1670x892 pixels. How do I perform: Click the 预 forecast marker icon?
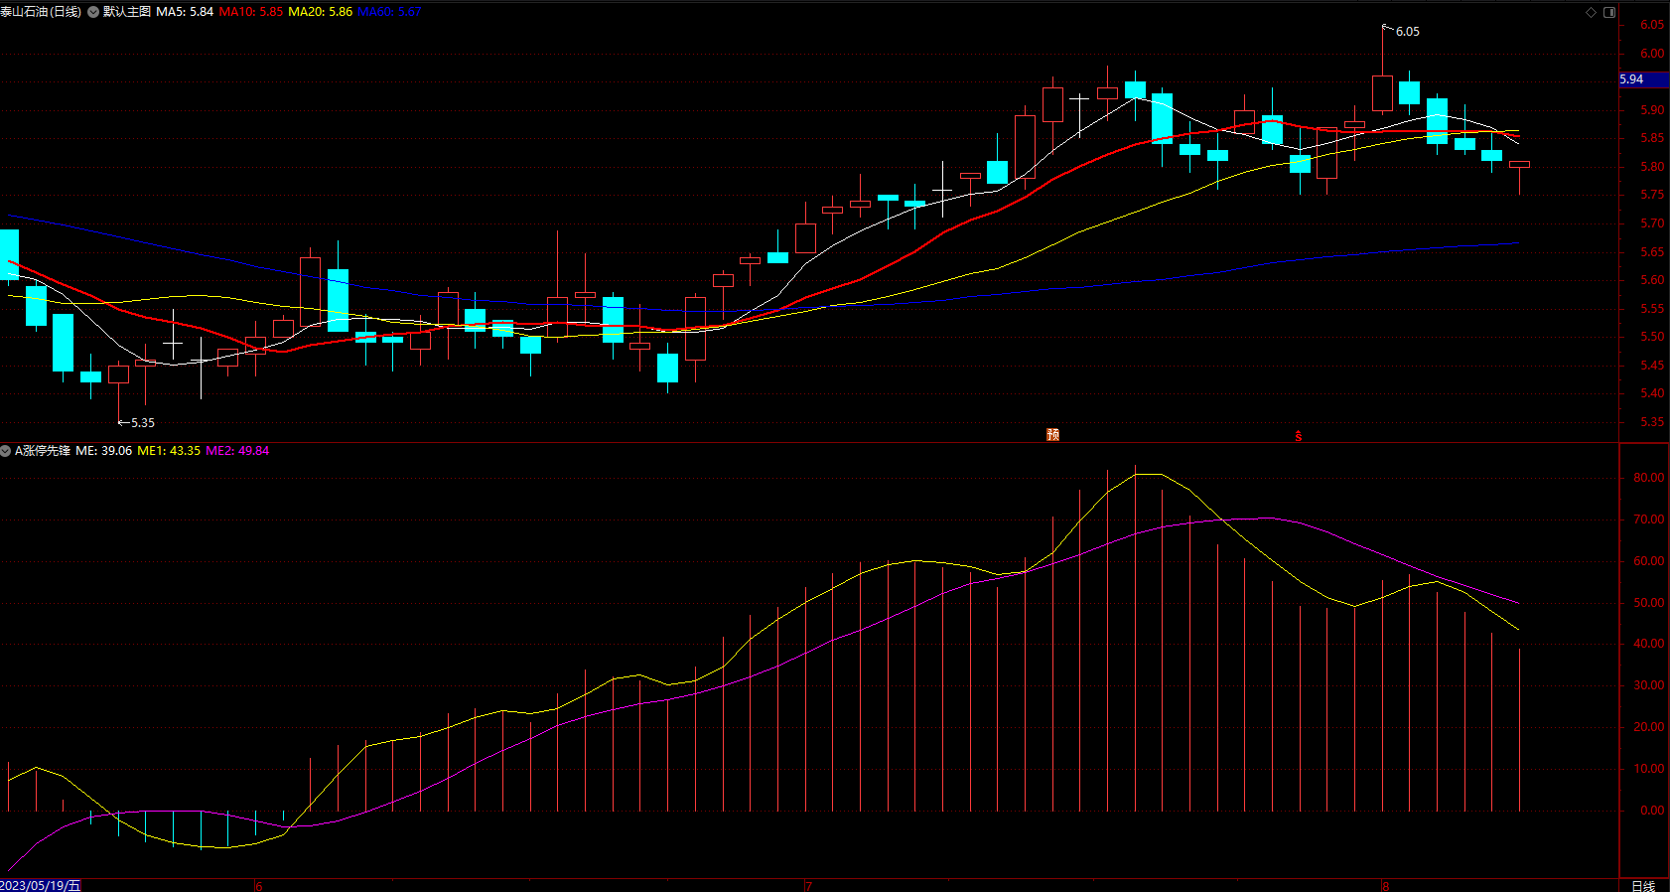1052,435
